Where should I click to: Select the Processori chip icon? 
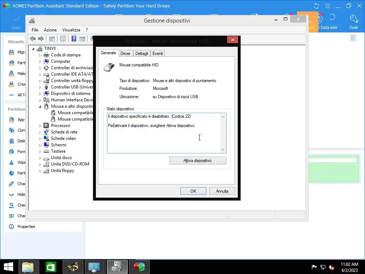(46, 126)
